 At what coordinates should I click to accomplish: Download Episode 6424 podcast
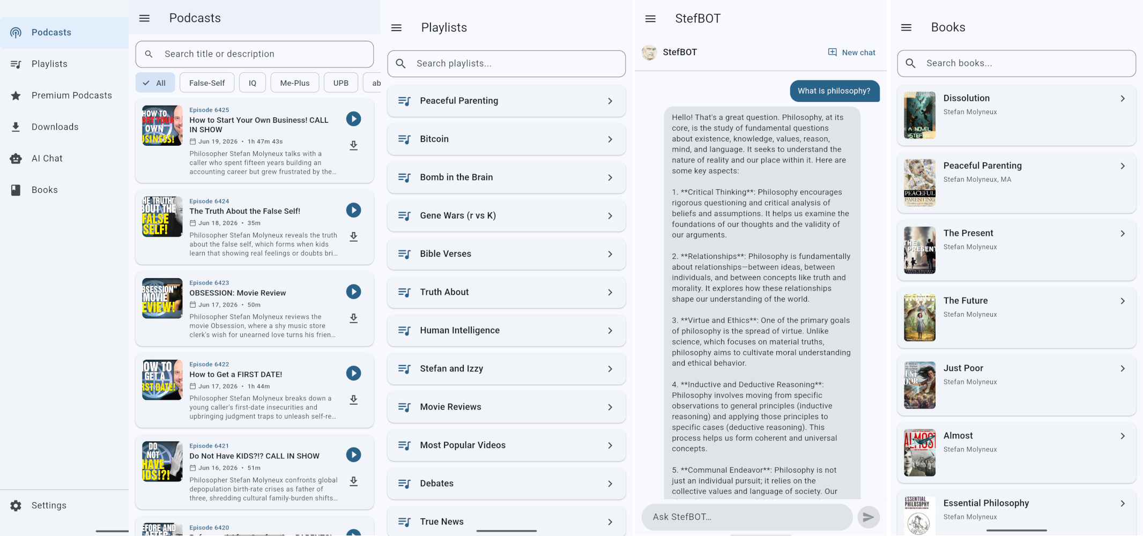tap(353, 237)
